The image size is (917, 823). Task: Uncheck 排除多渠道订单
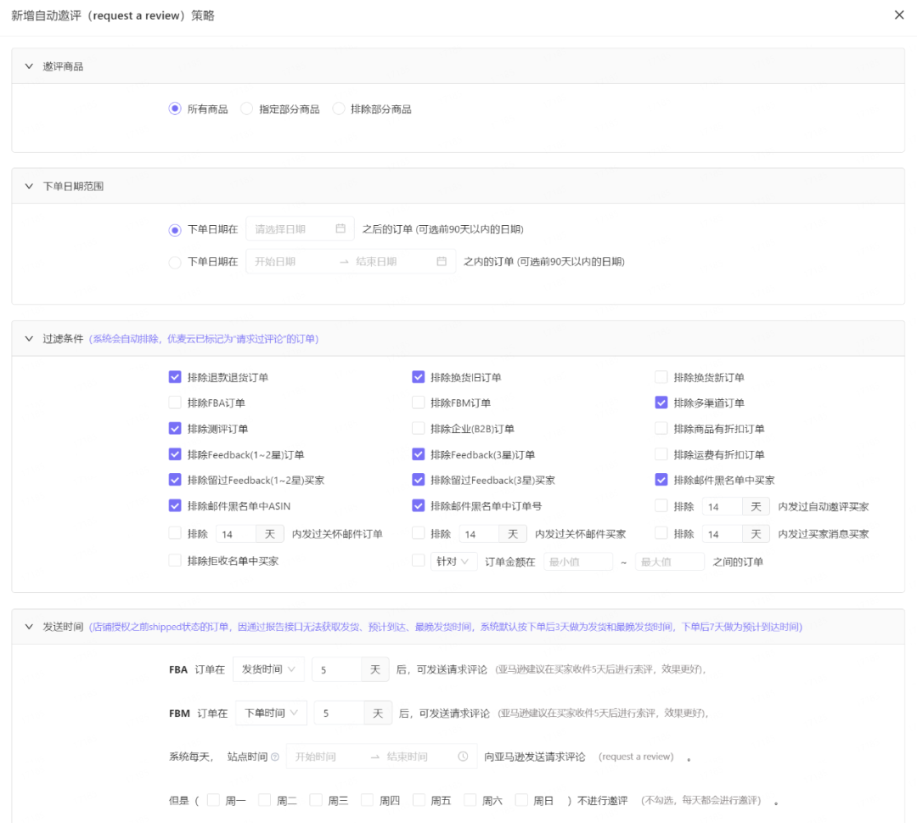[x=661, y=403]
